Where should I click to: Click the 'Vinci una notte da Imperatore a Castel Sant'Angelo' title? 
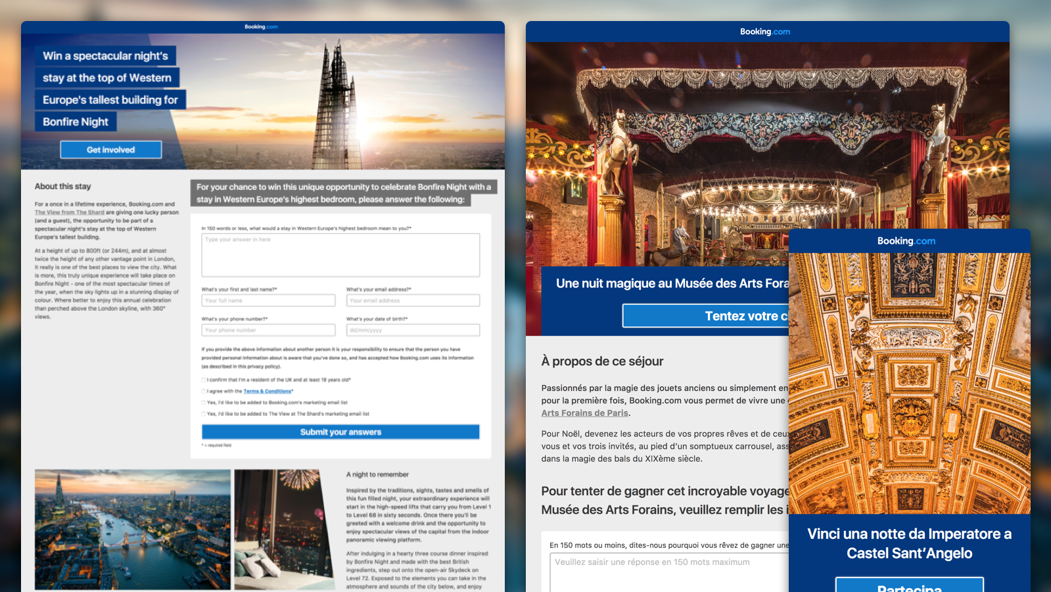910,543
